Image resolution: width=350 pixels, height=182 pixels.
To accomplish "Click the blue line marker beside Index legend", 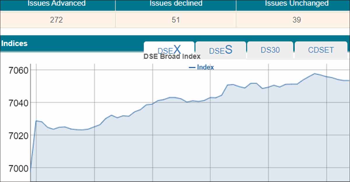I will tap(192, 68).
